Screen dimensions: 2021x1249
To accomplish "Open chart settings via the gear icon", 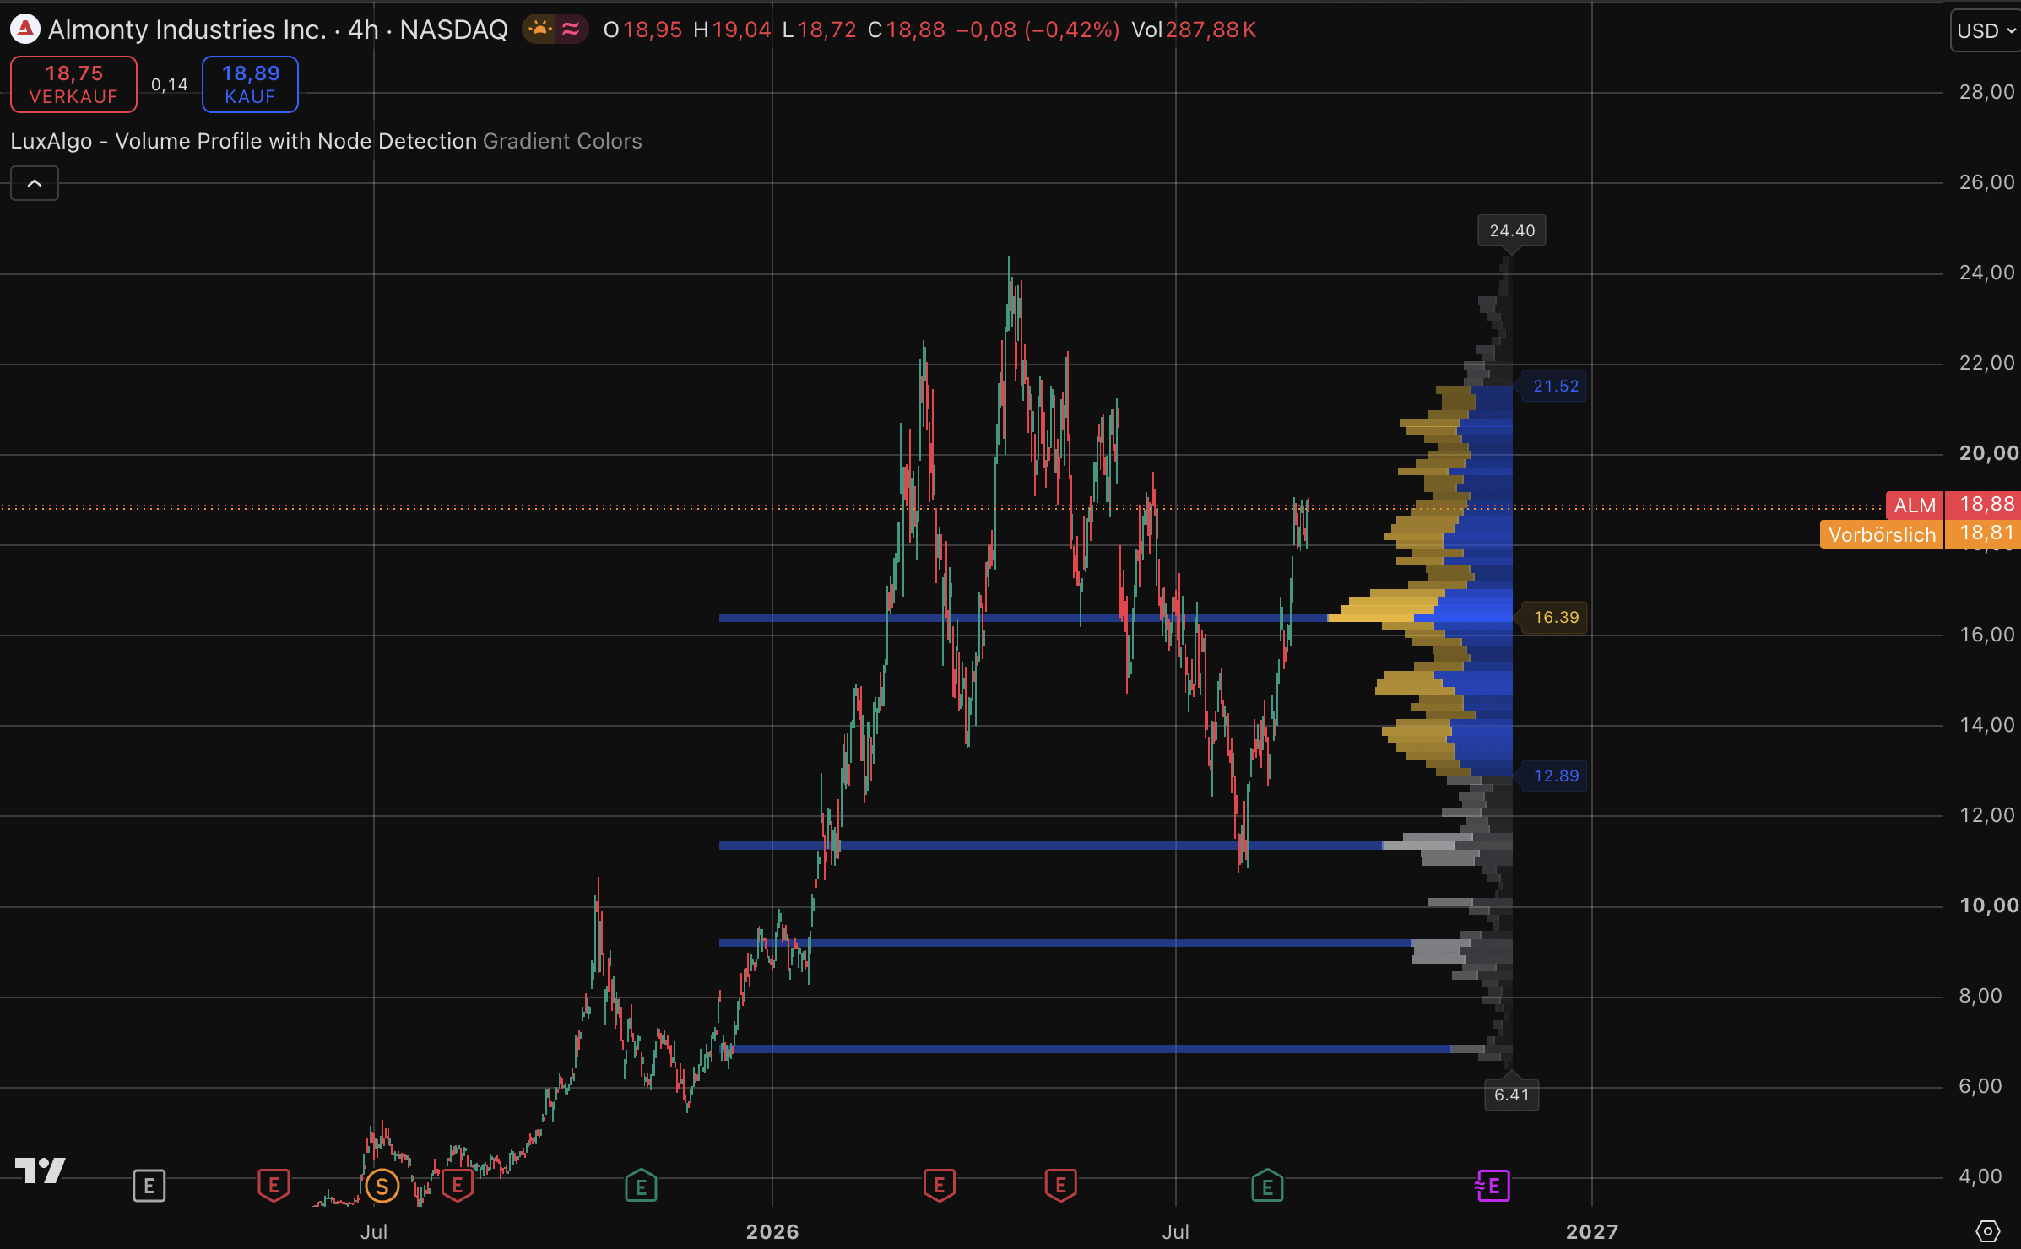I will point(1988,1231).
